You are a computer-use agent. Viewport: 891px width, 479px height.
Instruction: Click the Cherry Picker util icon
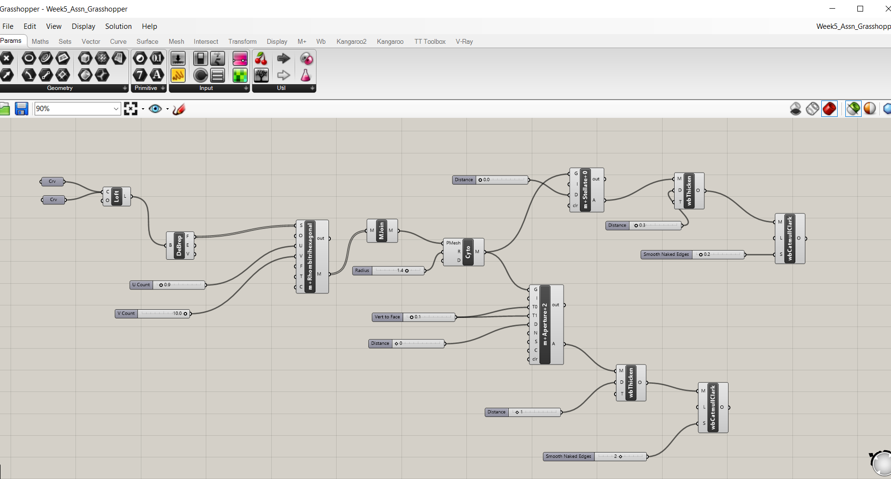coord(261,59)
